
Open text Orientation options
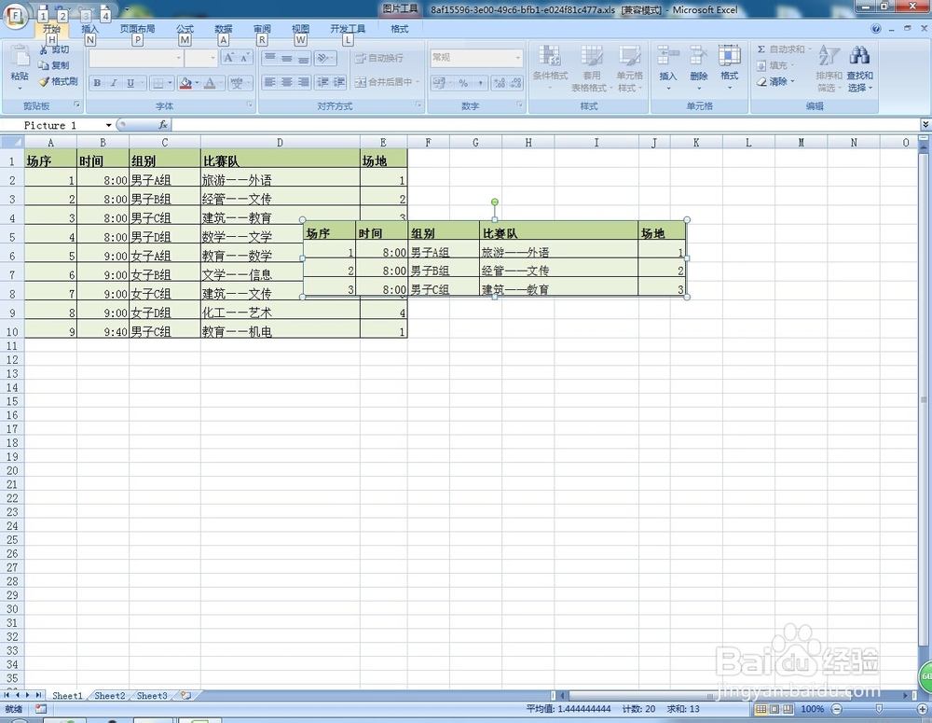[x=324, y=58]
